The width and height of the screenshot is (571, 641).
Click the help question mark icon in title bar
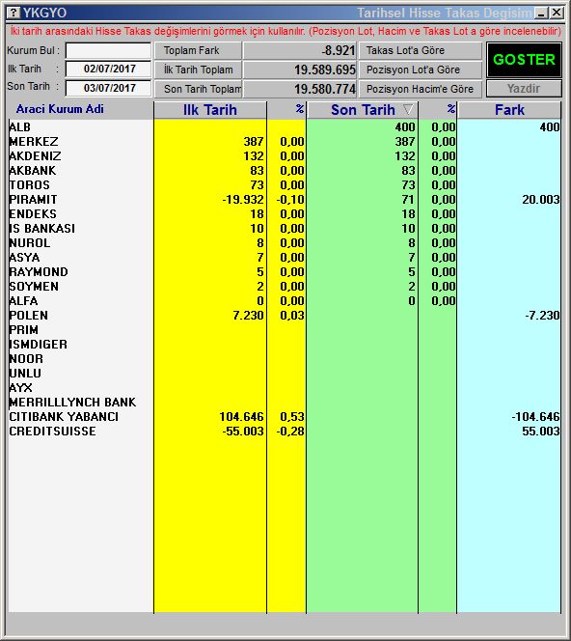14,13
